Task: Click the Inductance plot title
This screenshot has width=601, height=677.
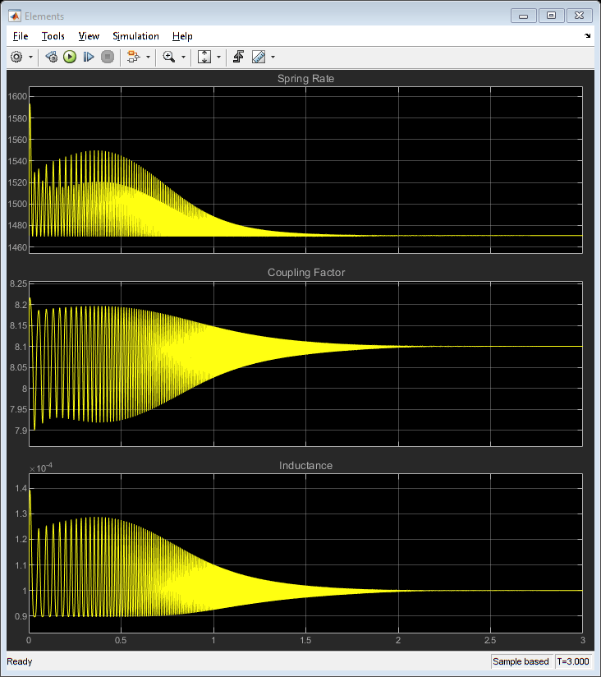Action: click(x=305, y=465)
